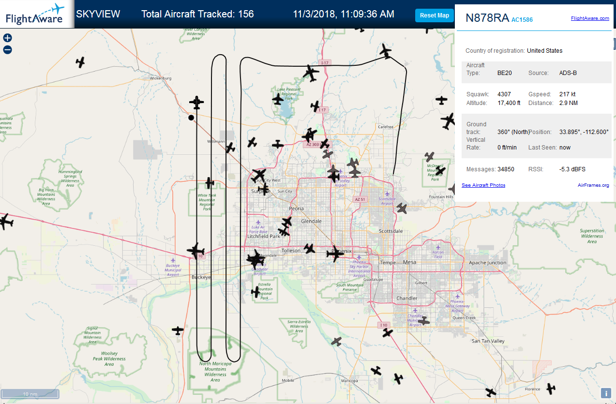Select aircraft by the southern I-10 shield

387,333
